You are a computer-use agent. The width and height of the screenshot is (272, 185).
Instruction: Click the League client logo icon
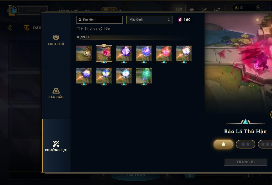tap(12, 11)
